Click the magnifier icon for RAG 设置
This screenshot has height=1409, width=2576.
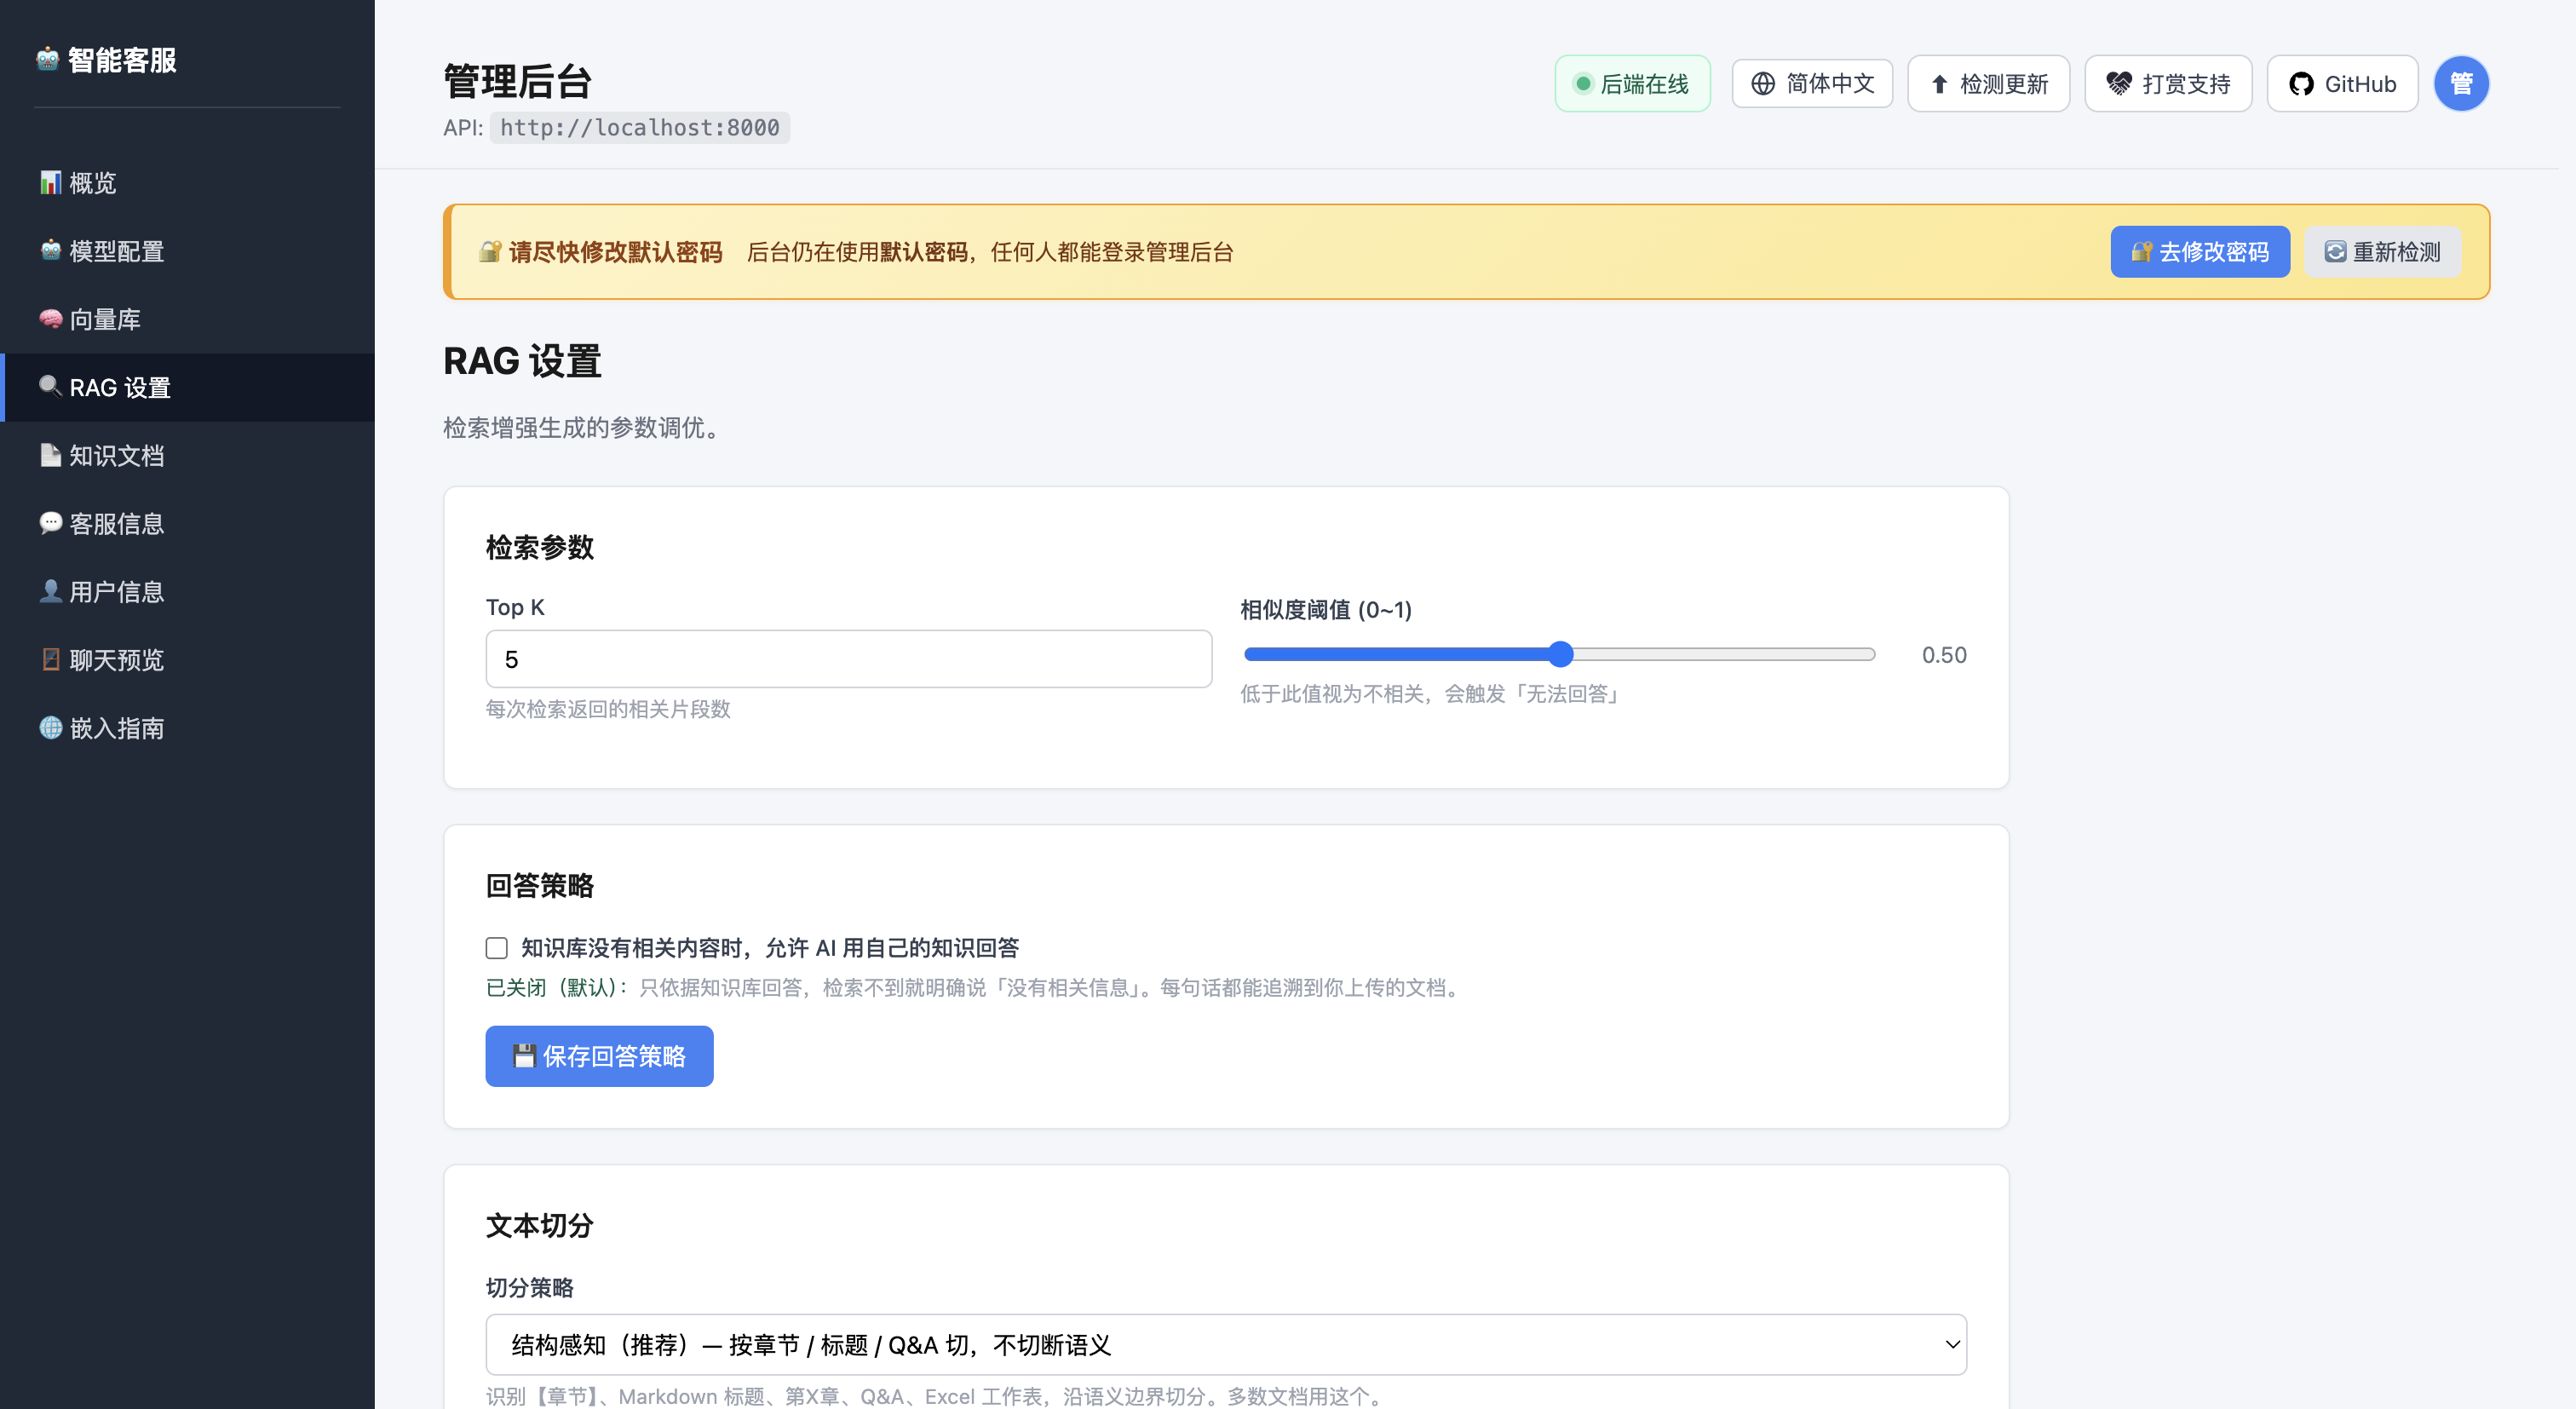(50, 386)
